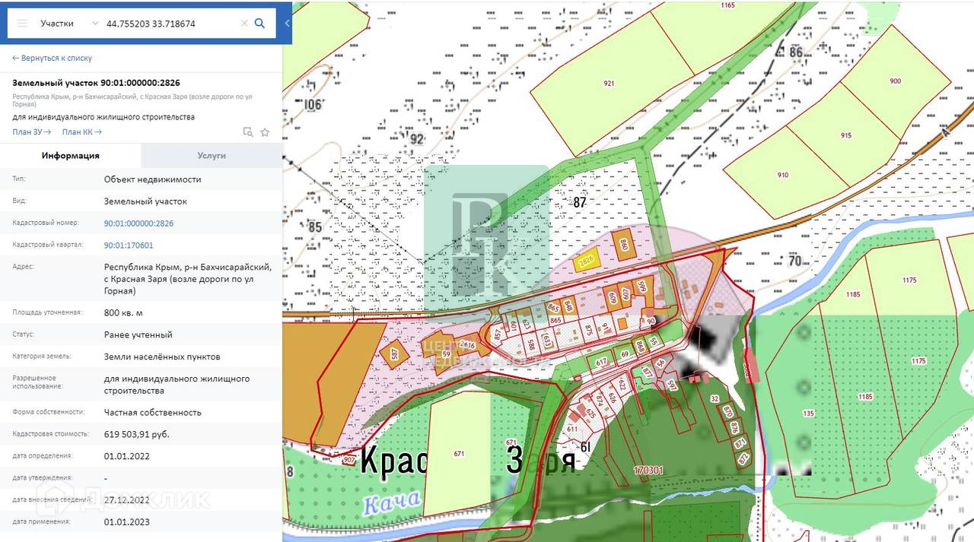This screenshot has height=542, width=974.
Task: Click the Объект недвижимости type value
Action: [153, 179]
